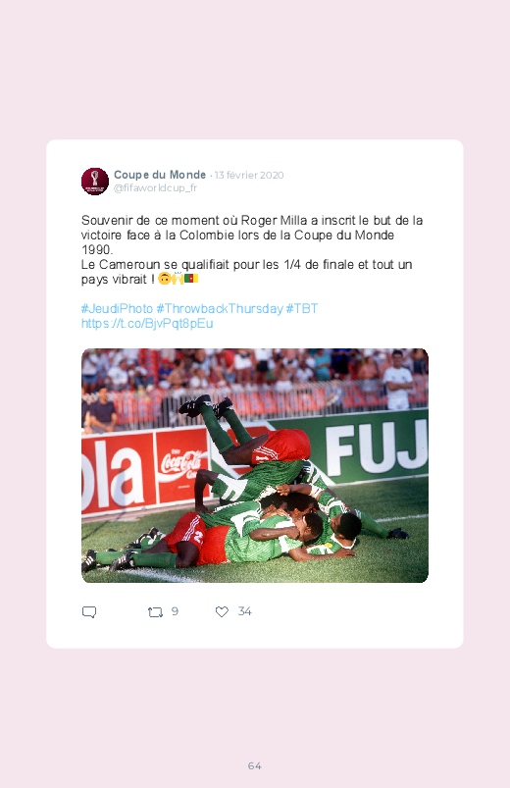The width and height of the screenshot is (510, 788).
Task: Click the retweet arrows icon
Action: pyautogui.click(x=155, y=611)
